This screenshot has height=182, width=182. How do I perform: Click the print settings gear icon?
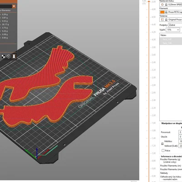pos(162,5)
